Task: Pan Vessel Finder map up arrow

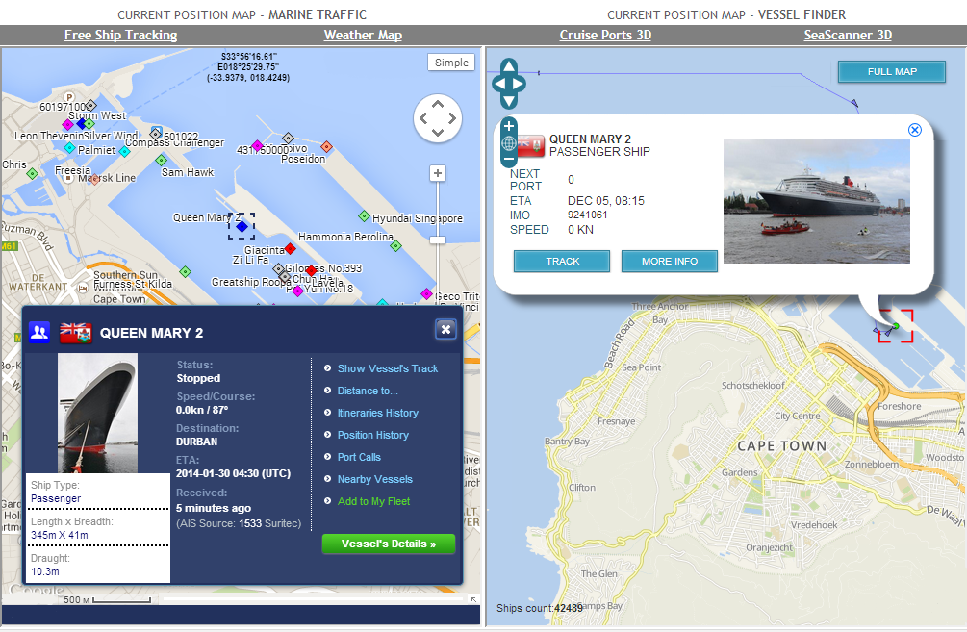Action: click(x=509, y=65)
